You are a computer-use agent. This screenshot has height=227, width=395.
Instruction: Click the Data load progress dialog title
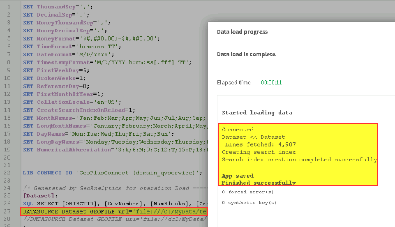pyautogui.click(x=242, y=32)
